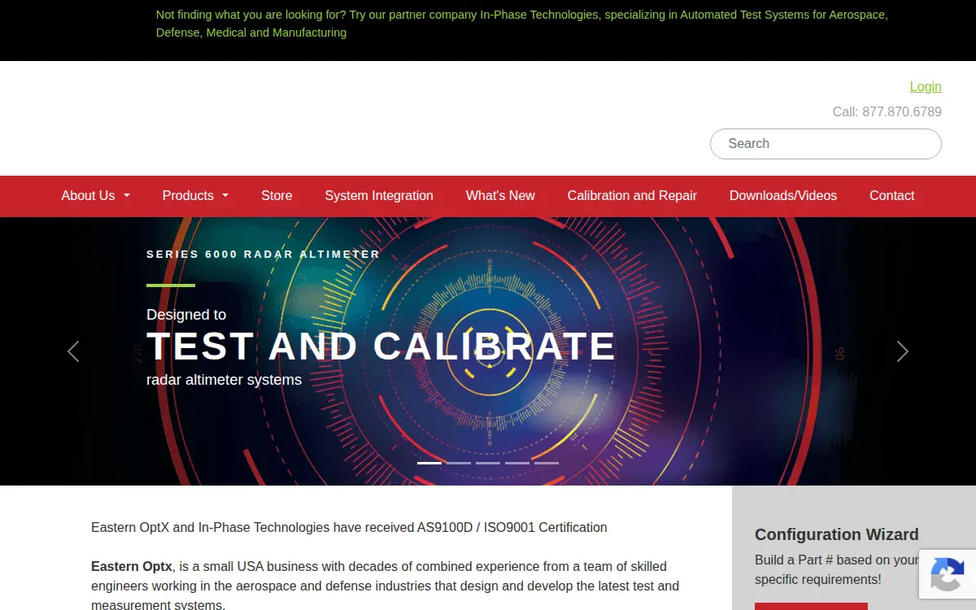
Task: Select the third carousel slide indicator
Action: 488,463
